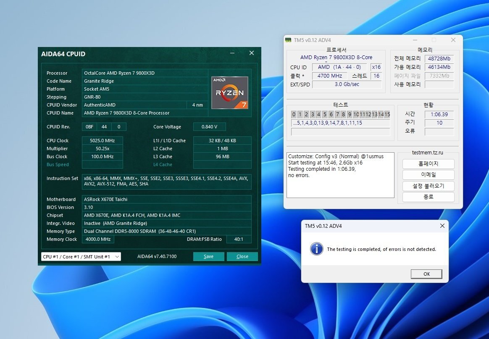489x339 pixels.
Task: Click the empty 사용 메모리 field
Action: coord(439,84)
